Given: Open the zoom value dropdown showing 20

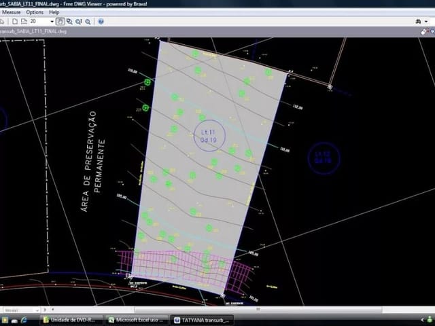Looking at the screenshot, I should coord(52,21).
